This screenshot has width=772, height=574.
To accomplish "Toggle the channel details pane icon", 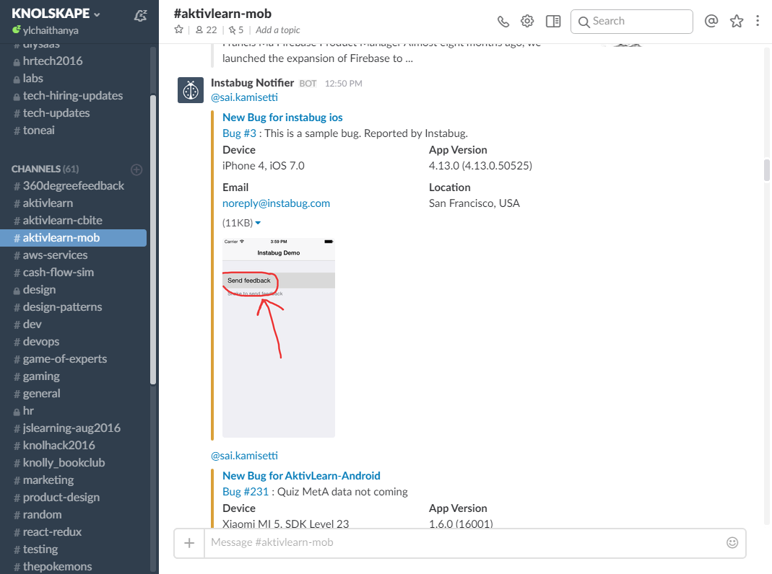I will pos(553,22).
